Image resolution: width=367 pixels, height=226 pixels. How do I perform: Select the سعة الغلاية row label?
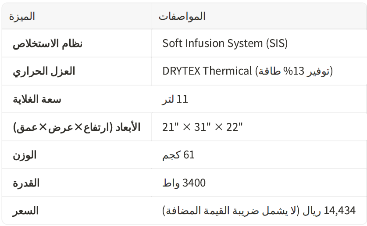click(36, 99)
